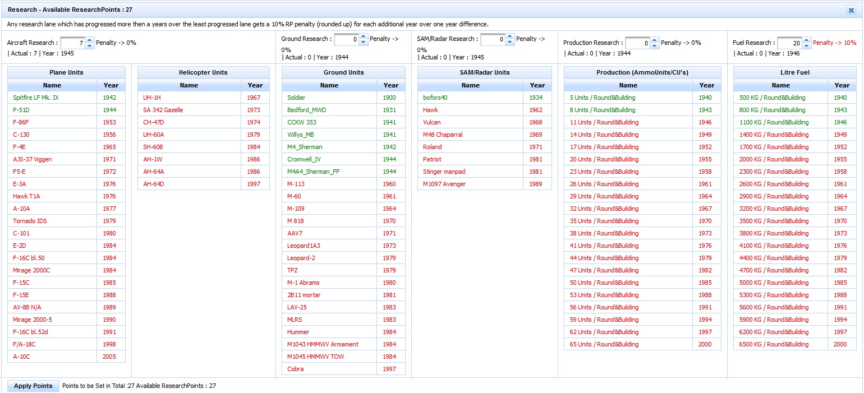
Task: Click the Apply Points button
Action: [x=33, y=386]
